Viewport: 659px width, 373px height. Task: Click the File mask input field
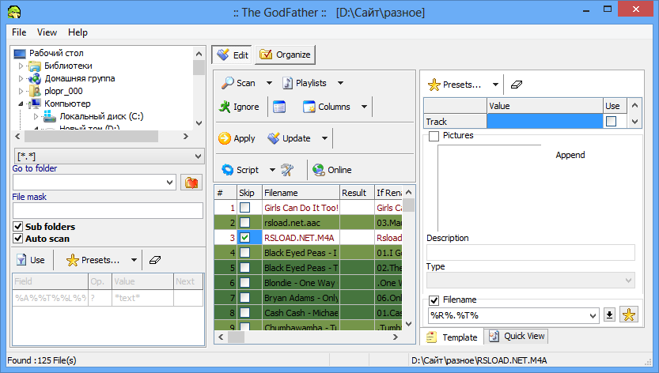coord(108,211)
